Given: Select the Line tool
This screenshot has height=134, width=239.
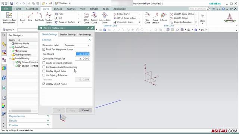Looking at the screenshot, I should point(30,17).
